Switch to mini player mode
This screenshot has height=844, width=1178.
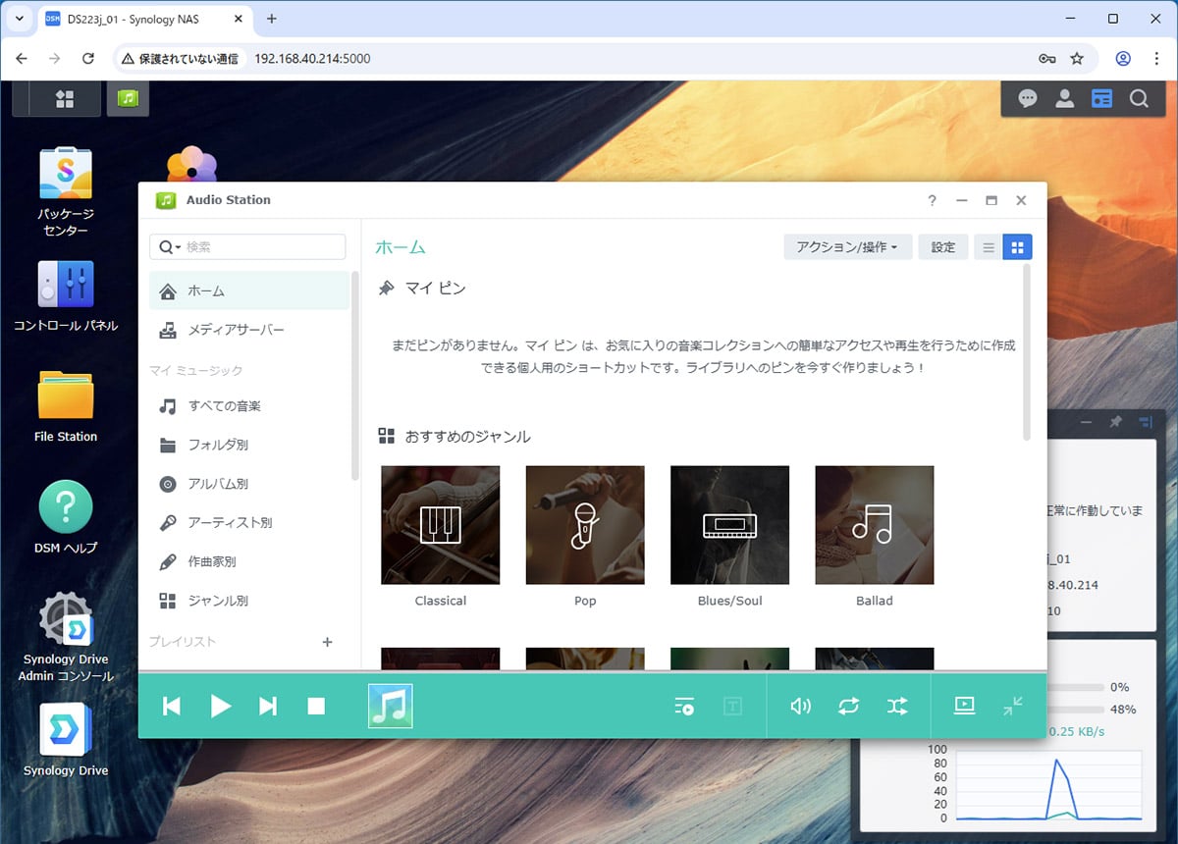(1013, 706)
